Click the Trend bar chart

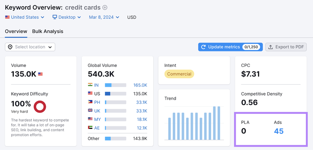coord(194,123)
